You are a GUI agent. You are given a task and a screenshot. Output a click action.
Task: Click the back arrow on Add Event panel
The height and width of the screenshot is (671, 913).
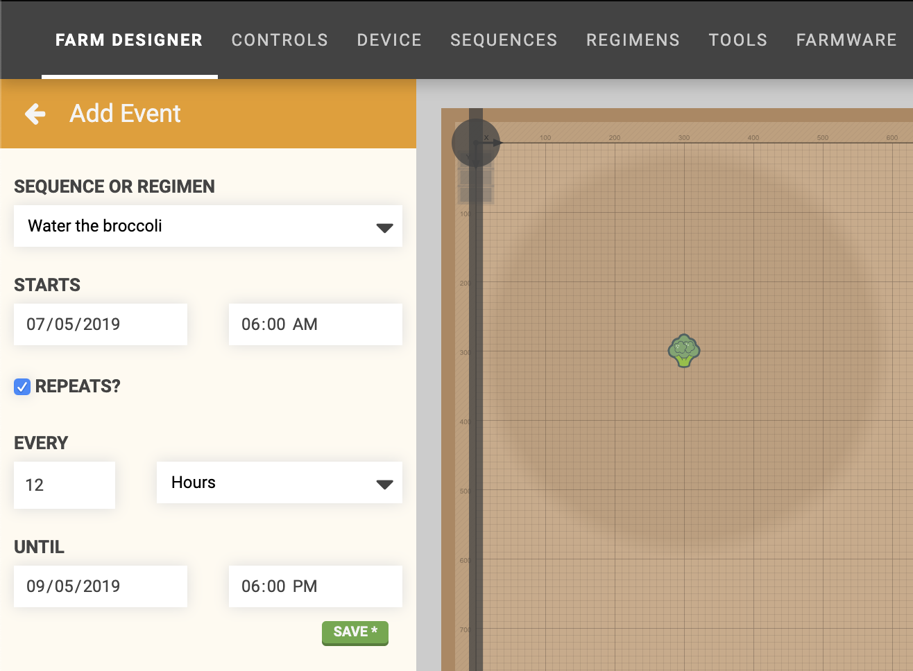pyautogui.click(x=34, y=114)
